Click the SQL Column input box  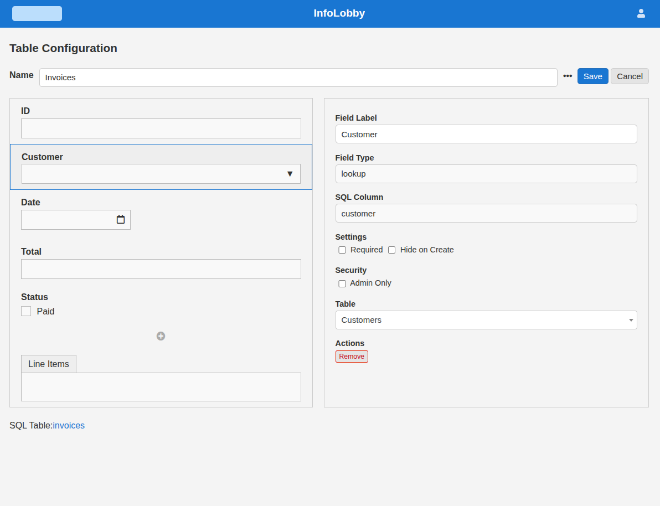click(486, 213)
